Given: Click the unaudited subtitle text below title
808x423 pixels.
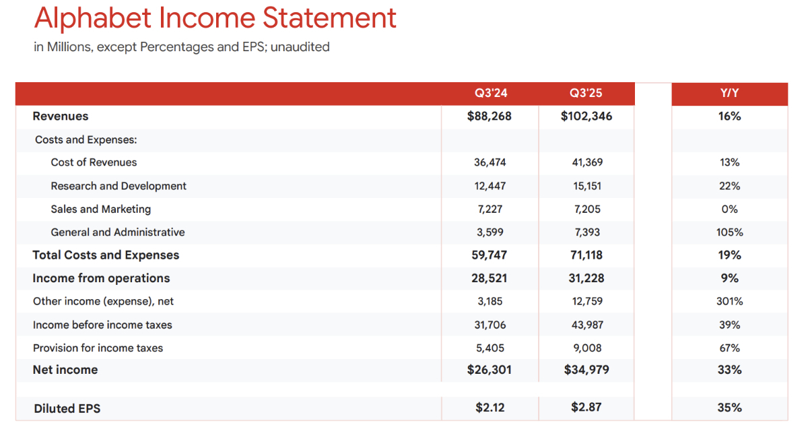Looking at the screenshot, I should point(182,47).
